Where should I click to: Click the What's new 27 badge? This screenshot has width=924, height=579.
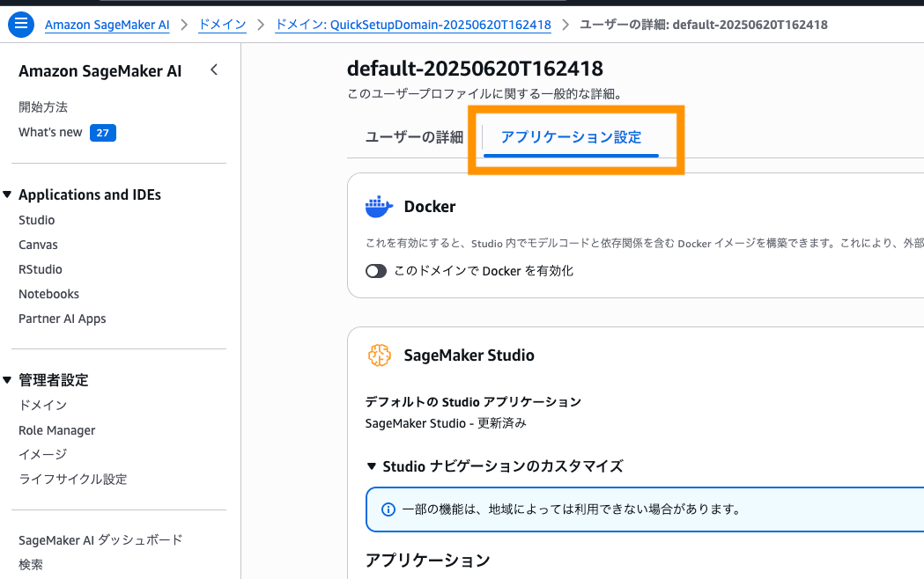point(102,133)
